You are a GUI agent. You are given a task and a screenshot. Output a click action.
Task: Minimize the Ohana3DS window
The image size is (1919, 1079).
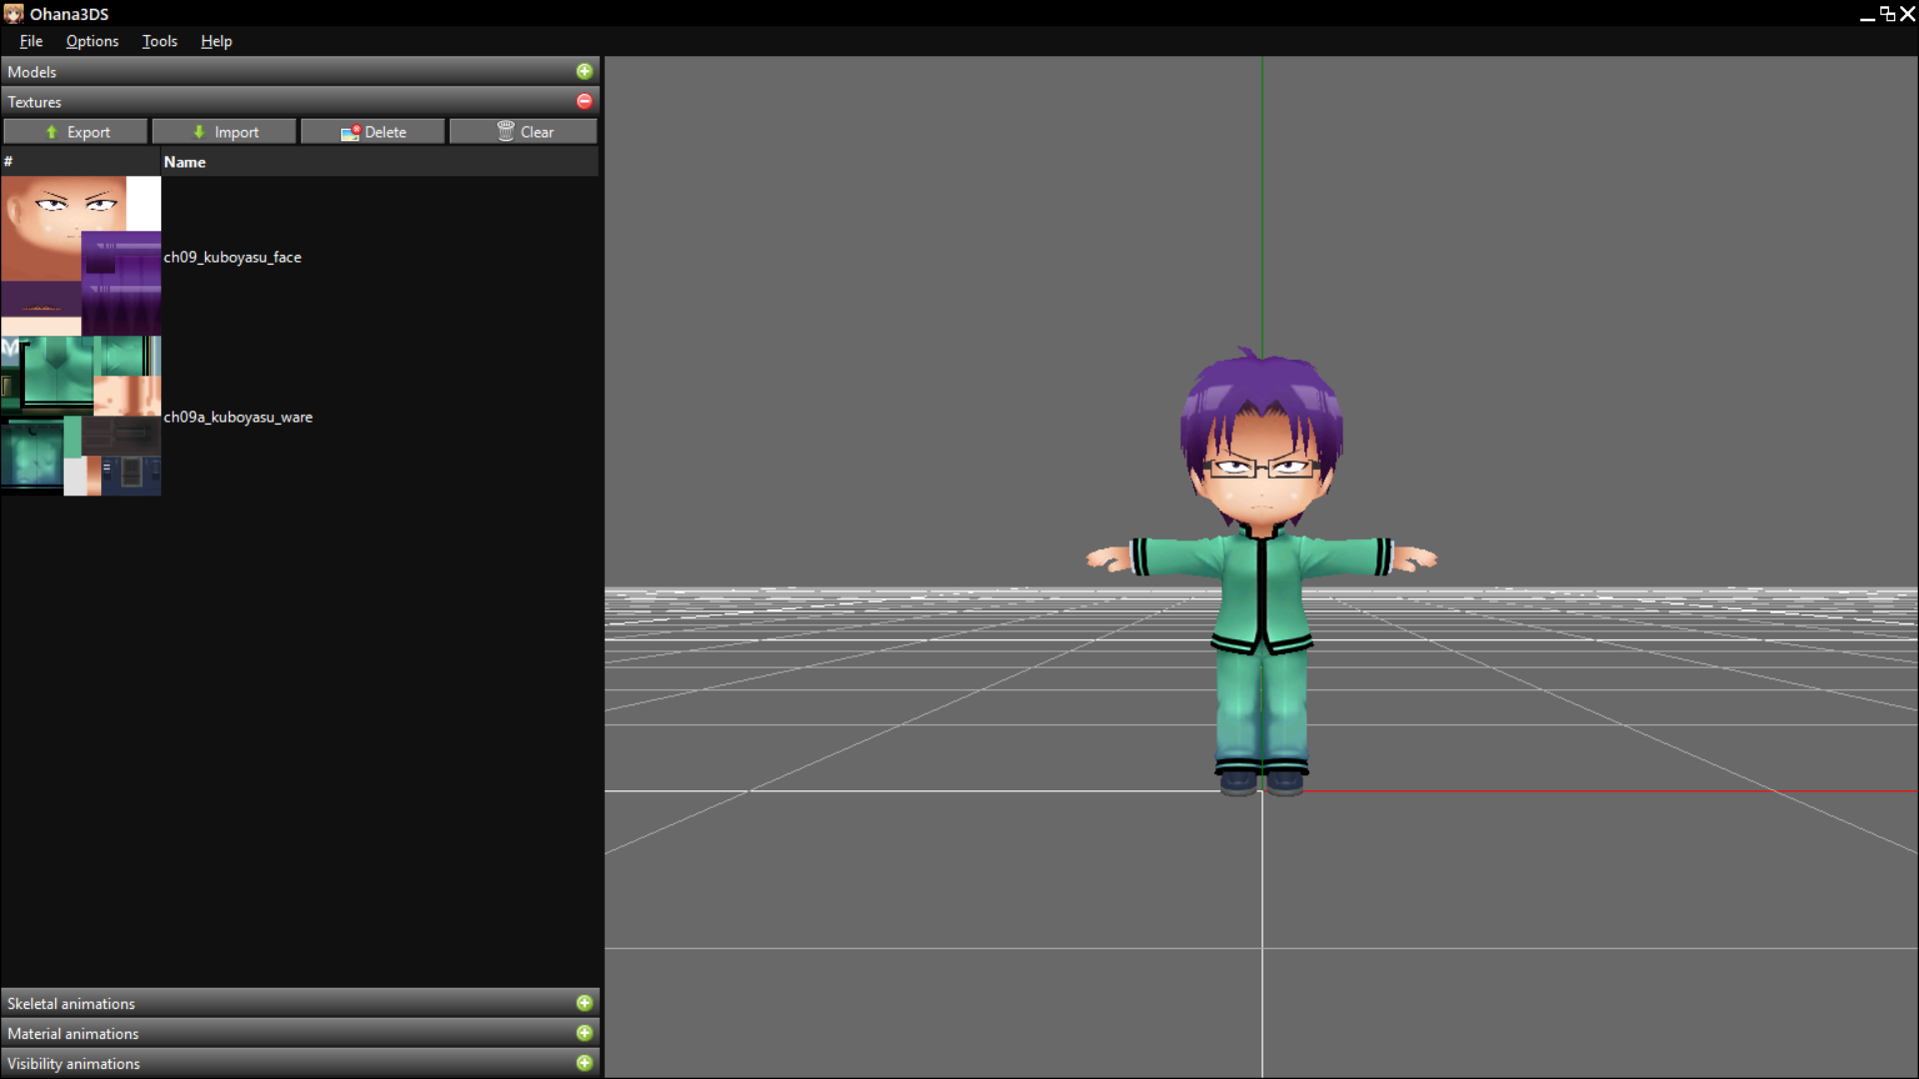[x=1866, y=14]
